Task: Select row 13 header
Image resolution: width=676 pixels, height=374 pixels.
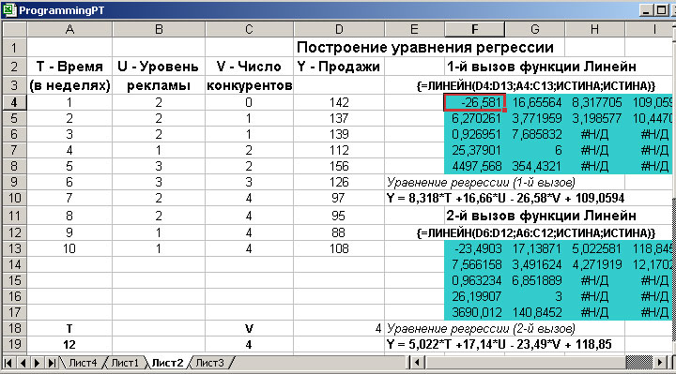Action: (x=14, y=248)
